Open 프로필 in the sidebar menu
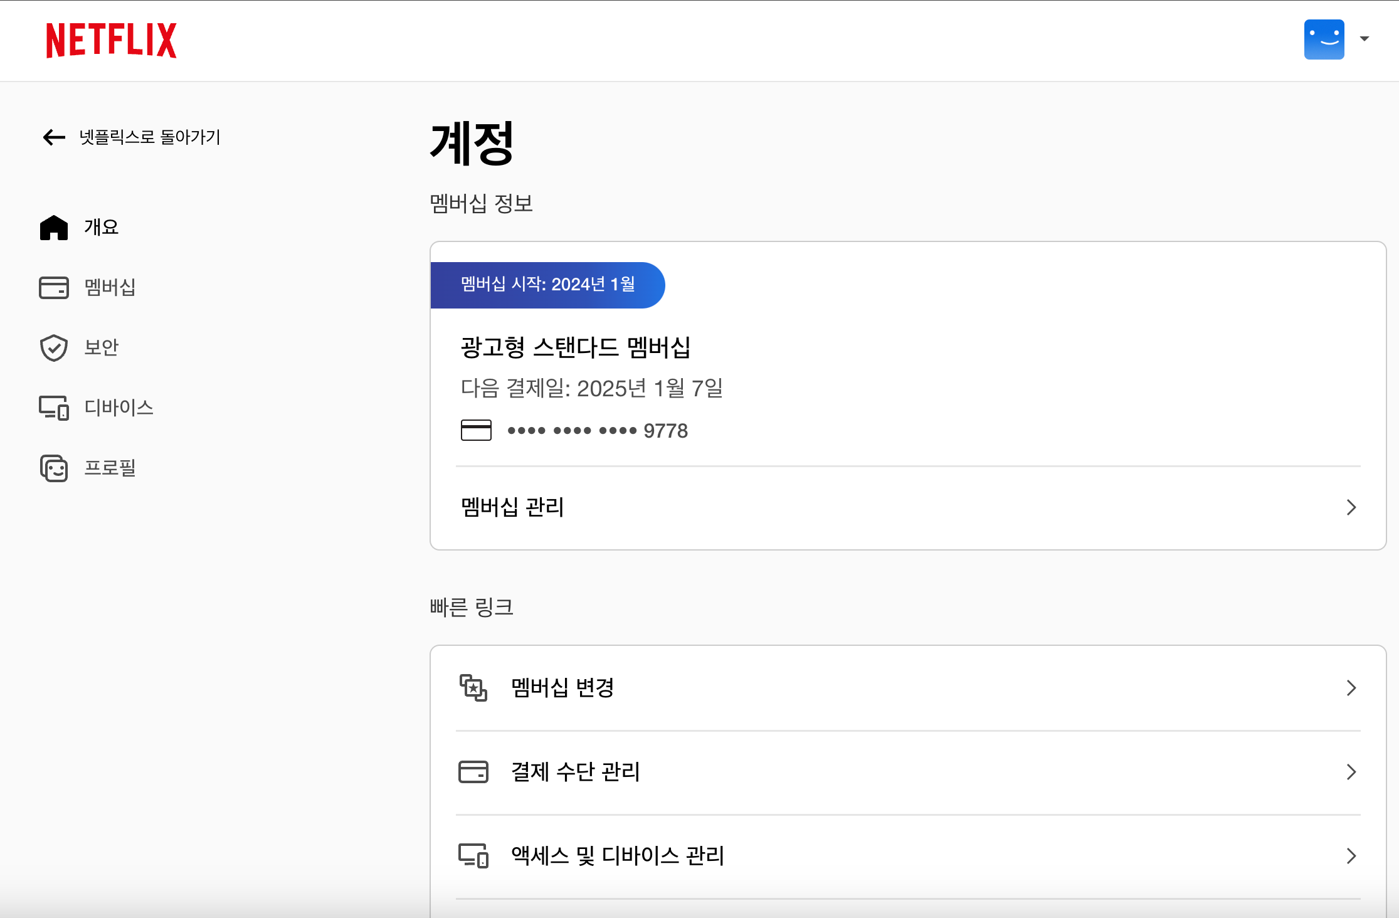1399x918 pixels. (x=110, y=468)
